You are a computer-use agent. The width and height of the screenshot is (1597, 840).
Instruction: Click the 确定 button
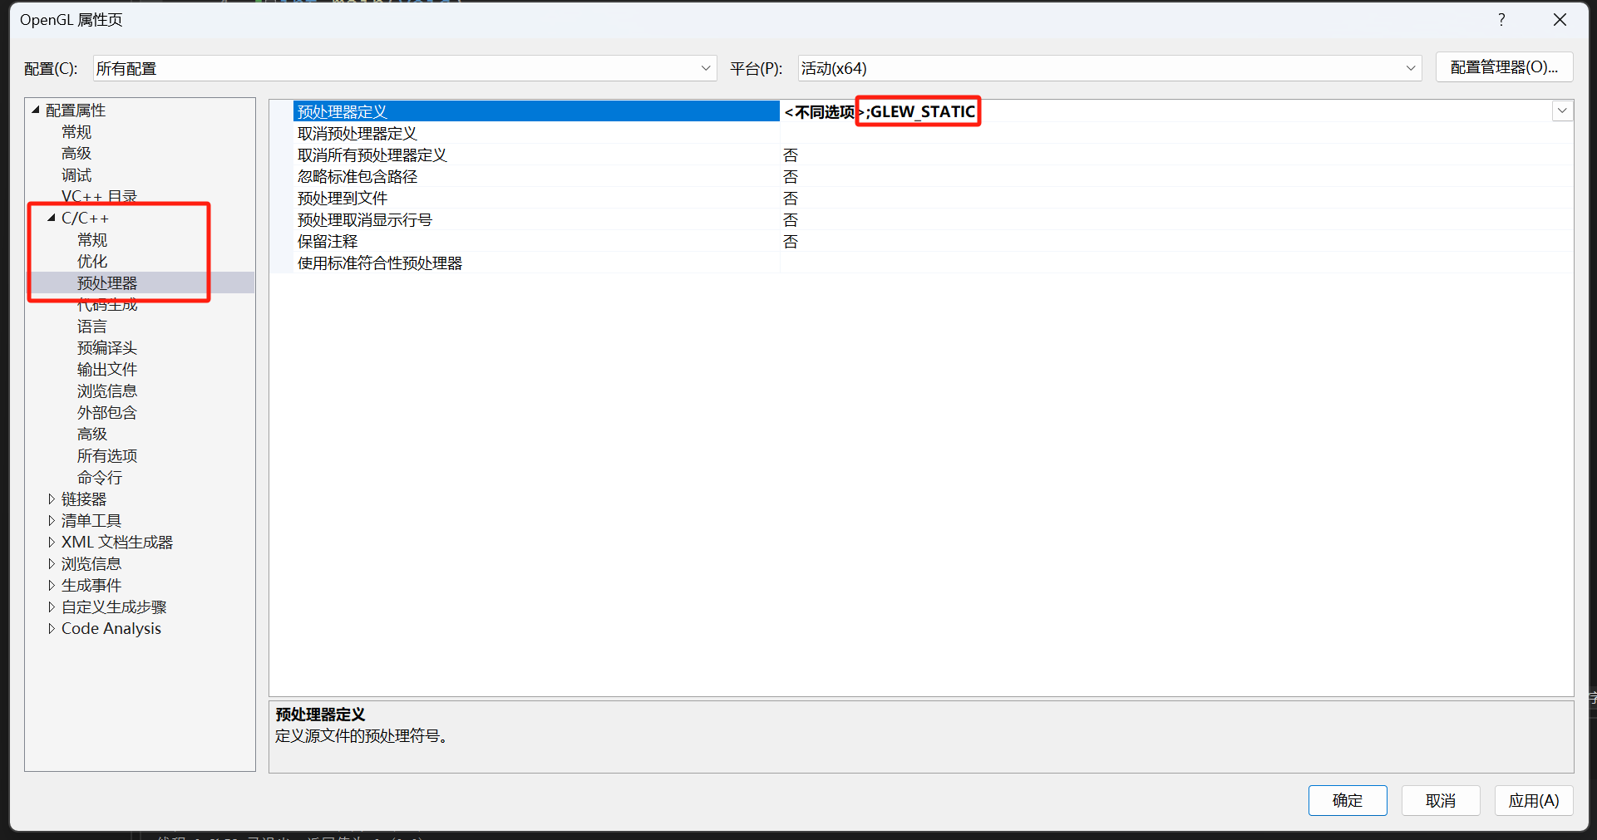click(x=1348, y=800)
